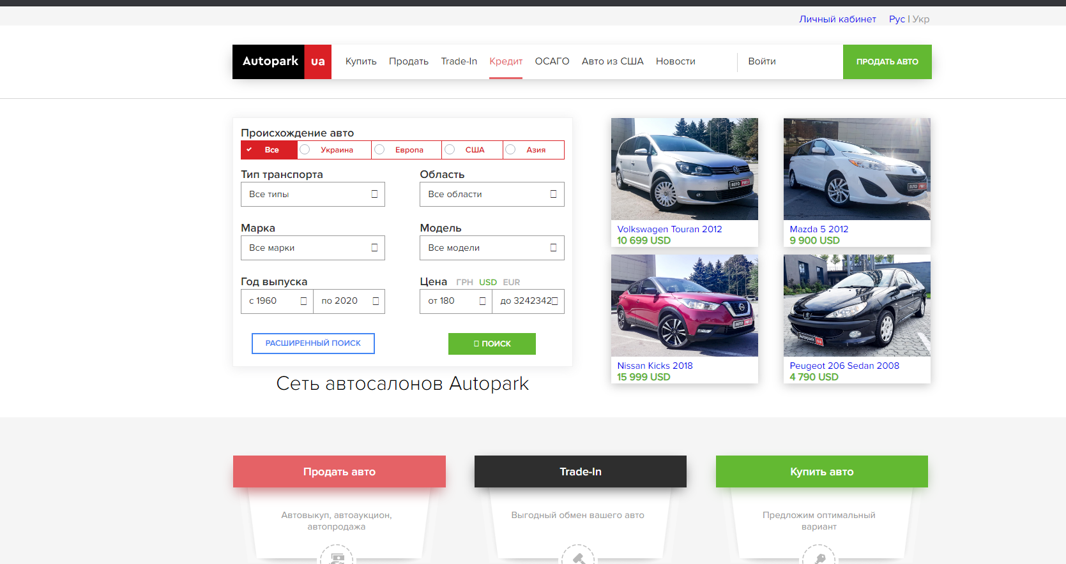This screenshot has height=564, width=1066.
Task: Open the Все типы transport dropdown
Action: [x=313, y=195]
